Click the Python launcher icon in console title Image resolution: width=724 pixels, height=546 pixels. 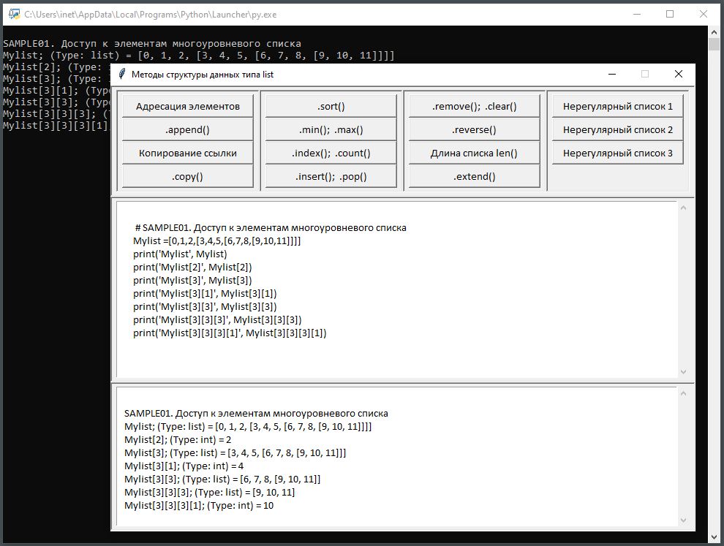(13, 14)
